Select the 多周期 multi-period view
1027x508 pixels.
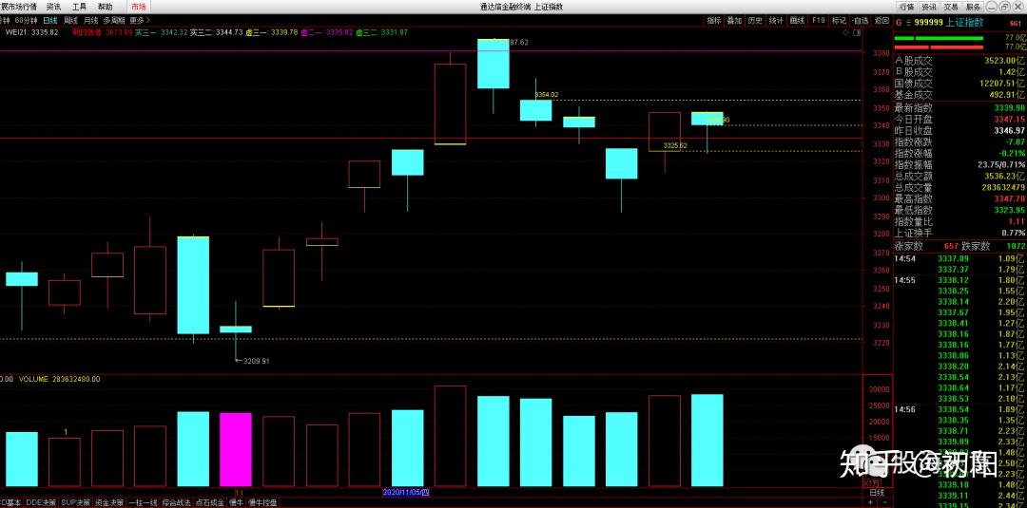(114, 20)
